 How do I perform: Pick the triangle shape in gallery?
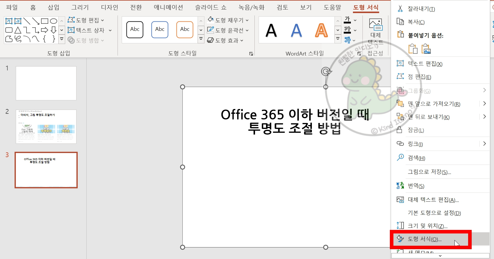(x=18, y=30)
